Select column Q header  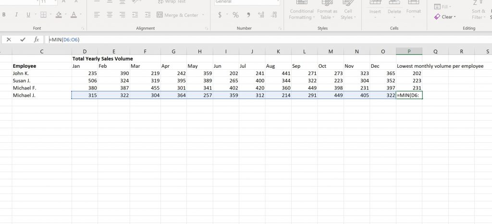(x=435, y=51)
